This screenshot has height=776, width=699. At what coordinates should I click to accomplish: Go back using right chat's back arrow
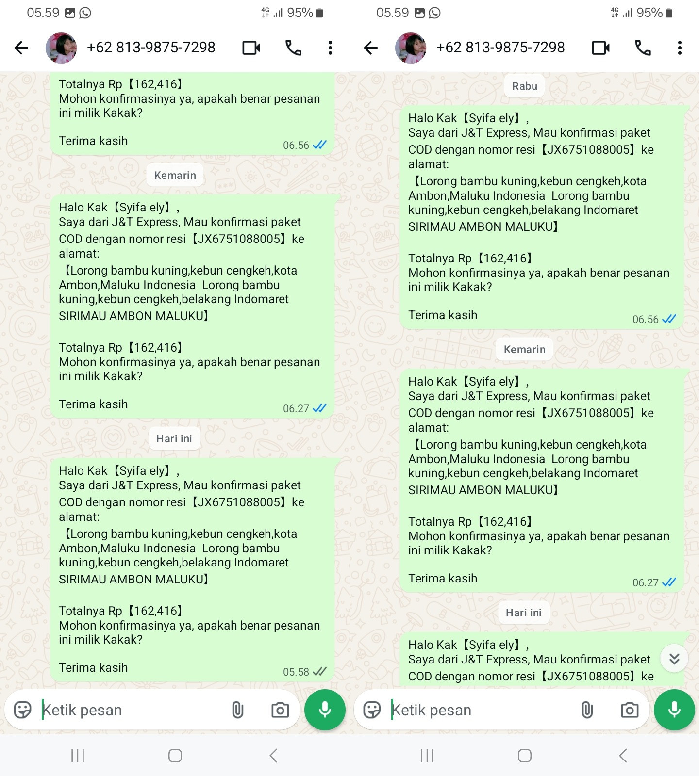click(x=371, y=48)
